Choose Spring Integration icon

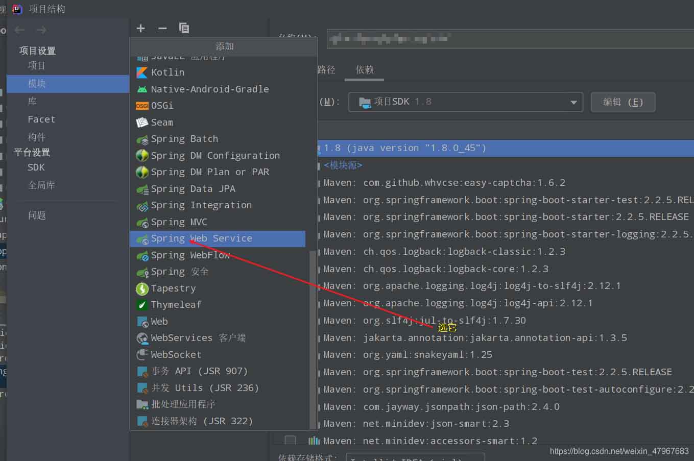[142, 205]
